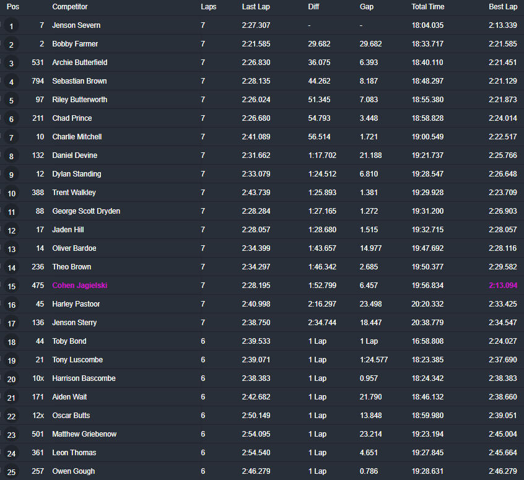Click the purple best lap 2:13.094

click(502, 286)
